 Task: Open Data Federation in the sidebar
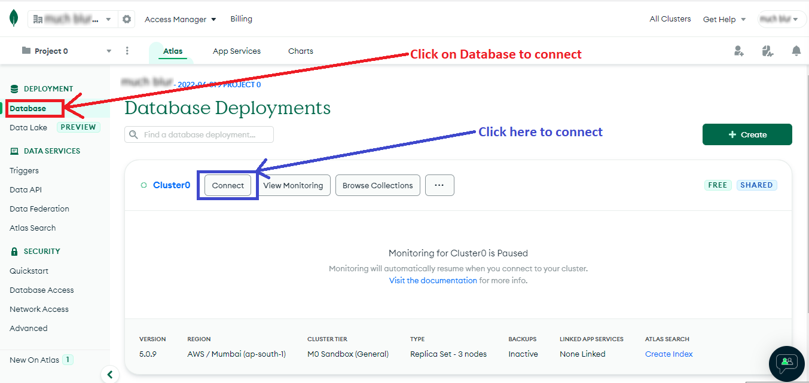(39, 209)
